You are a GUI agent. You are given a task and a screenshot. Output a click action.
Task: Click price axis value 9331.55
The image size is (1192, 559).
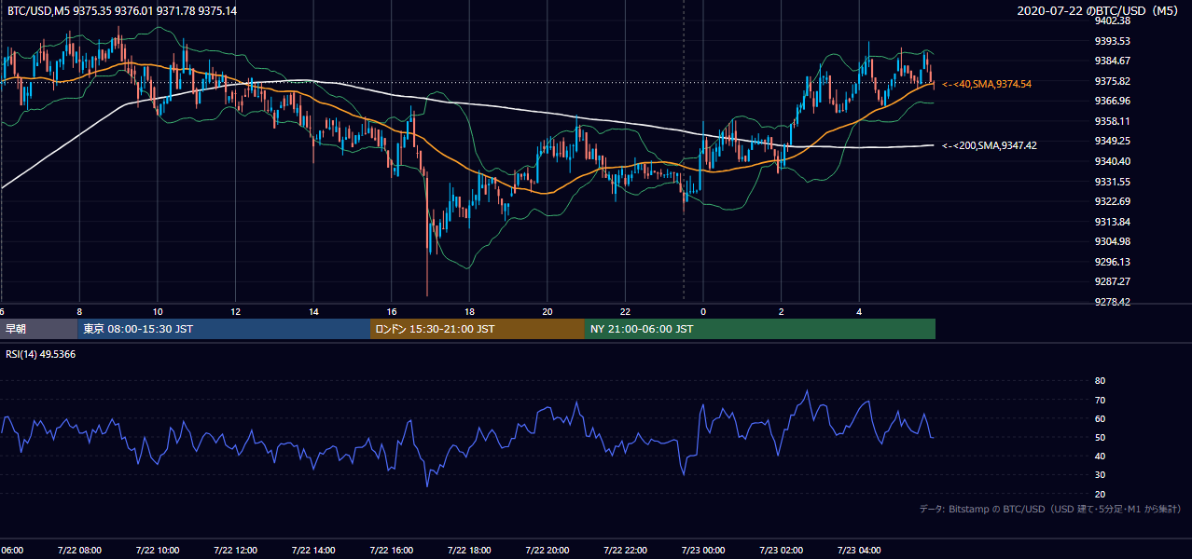1112,182
